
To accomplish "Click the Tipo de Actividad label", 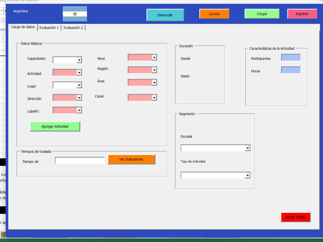I will tap(193, 162).
